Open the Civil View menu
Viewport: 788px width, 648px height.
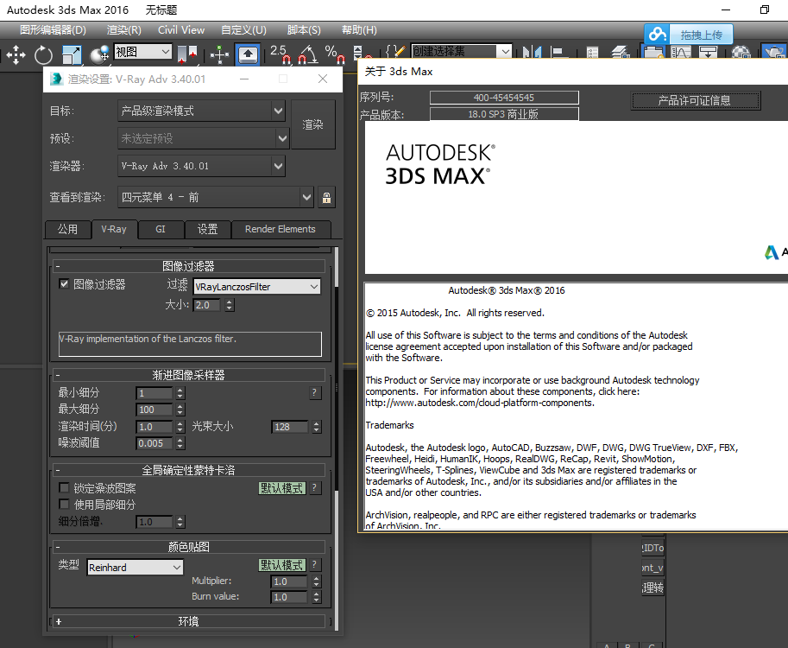[x=181, y=30]
